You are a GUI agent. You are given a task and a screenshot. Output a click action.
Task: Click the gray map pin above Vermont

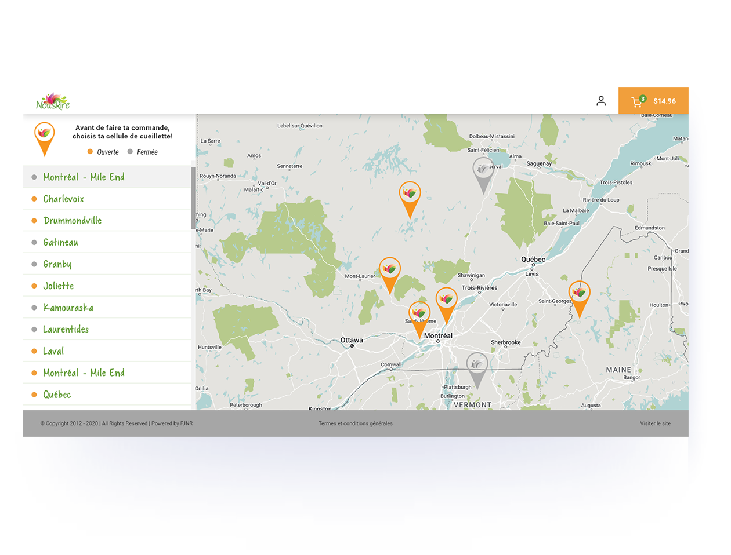477,370
